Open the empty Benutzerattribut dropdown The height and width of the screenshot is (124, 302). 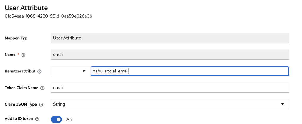point(69,71)
